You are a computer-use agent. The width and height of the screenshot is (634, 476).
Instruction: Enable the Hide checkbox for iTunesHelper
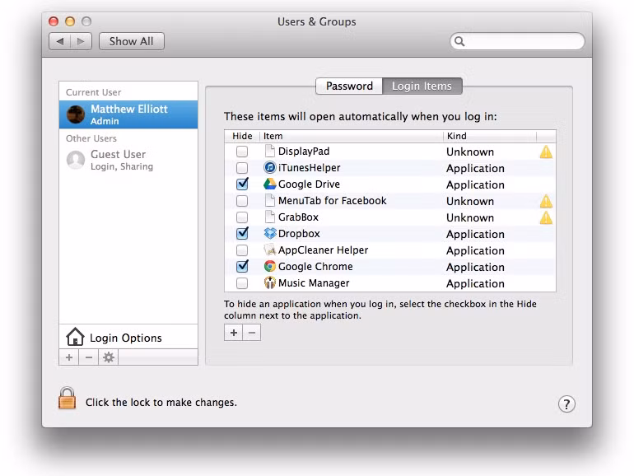242,168
